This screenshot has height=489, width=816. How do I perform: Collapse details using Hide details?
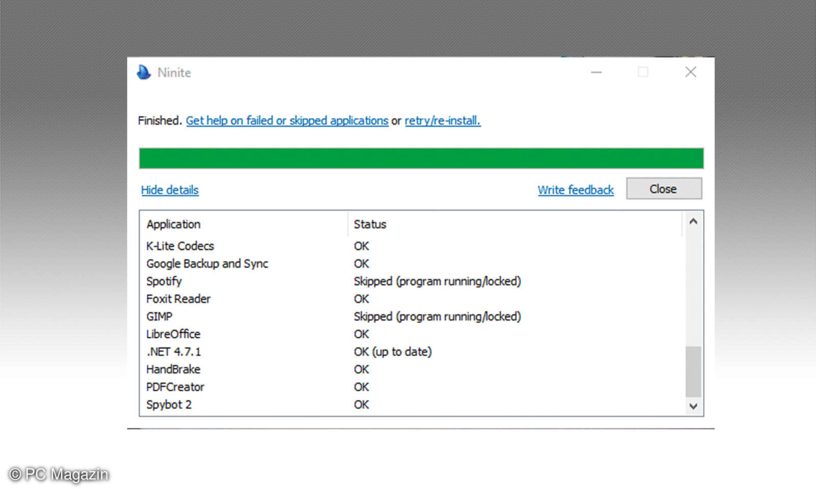[169, 189]
